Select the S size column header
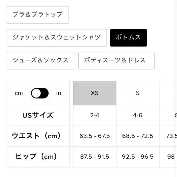The width and height of the screenshot is (177, 177). (x=138, y=93)
